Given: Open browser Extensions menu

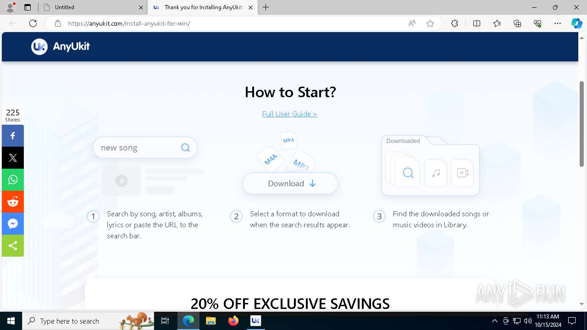Looking at the screenshot, I should [x=454, y=23].
